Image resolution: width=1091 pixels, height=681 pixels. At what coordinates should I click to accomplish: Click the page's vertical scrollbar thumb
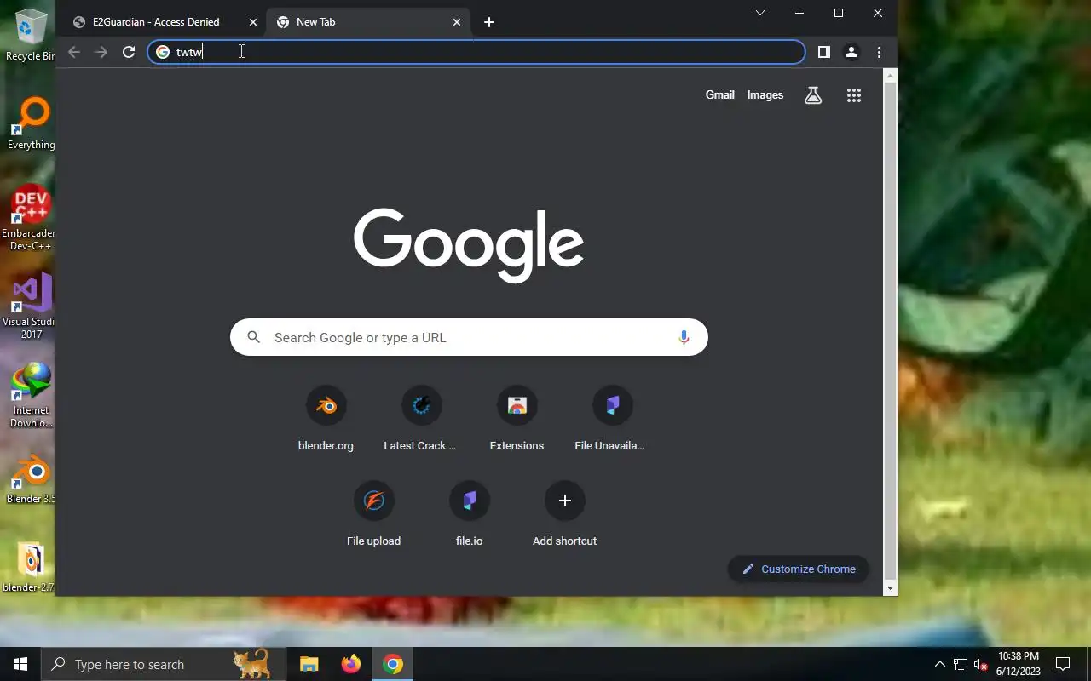click(890, 331)
